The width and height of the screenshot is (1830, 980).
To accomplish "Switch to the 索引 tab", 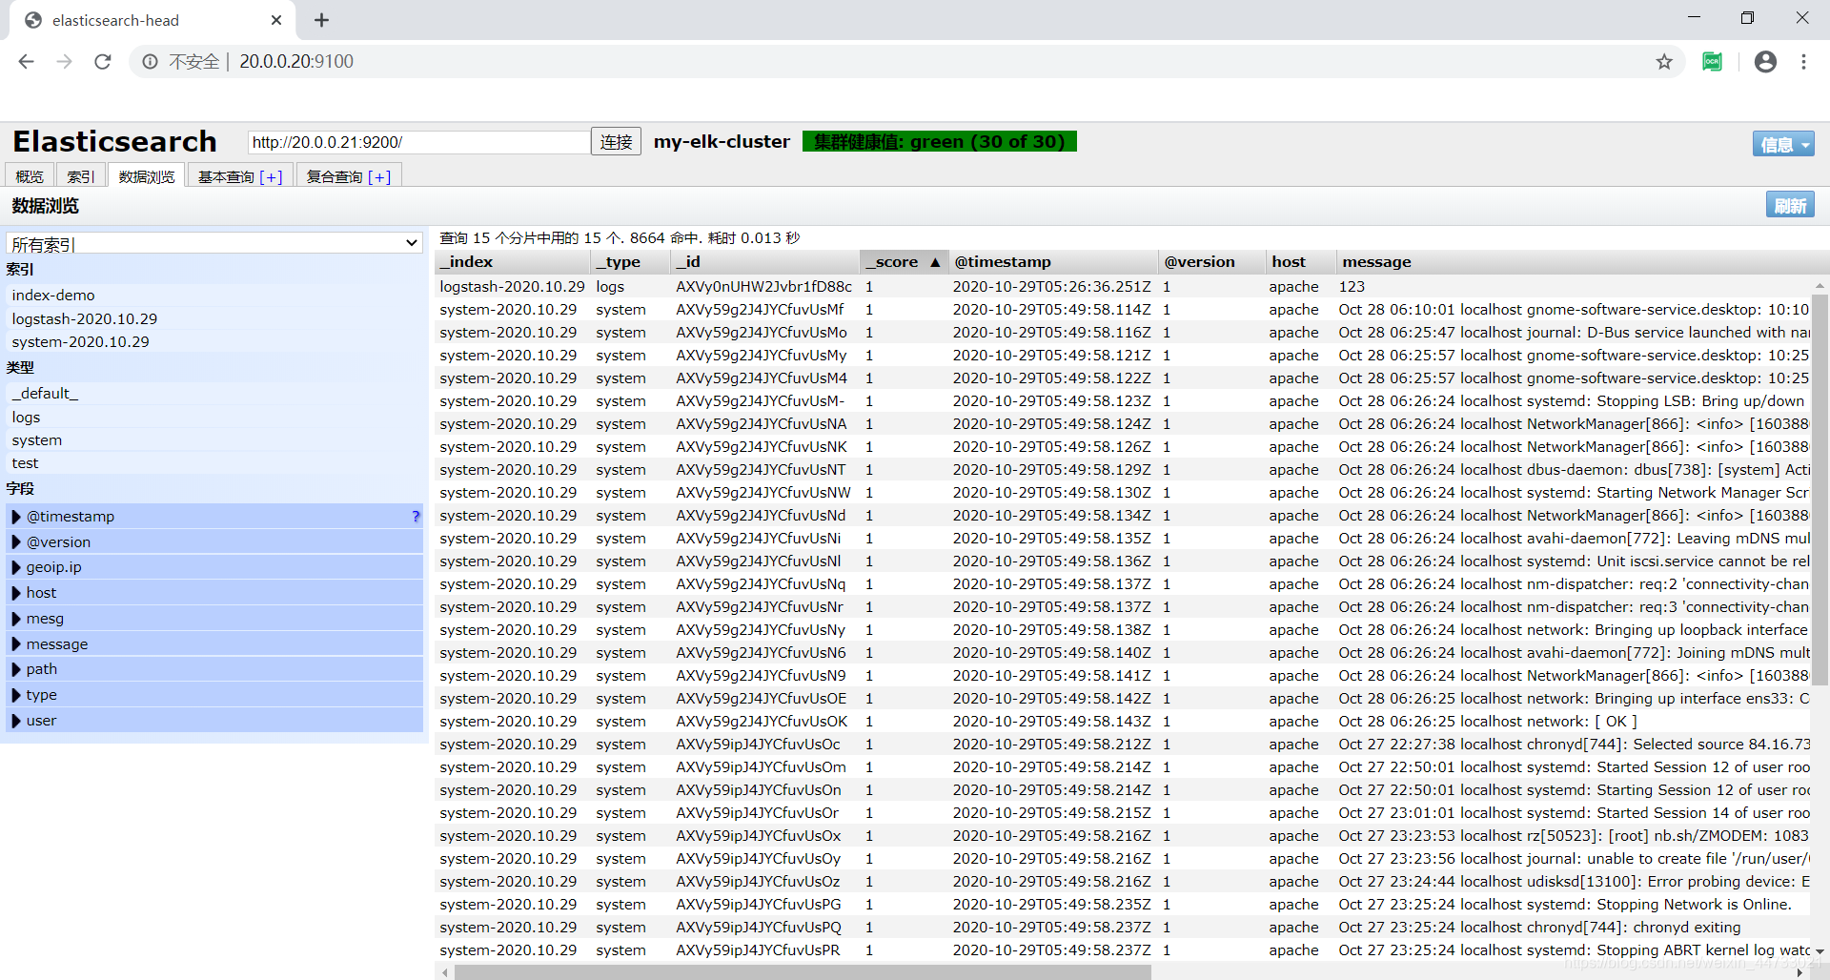I will [80, 176].
